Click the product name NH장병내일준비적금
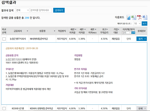150x111 pixels. click(x=39, y=39)
